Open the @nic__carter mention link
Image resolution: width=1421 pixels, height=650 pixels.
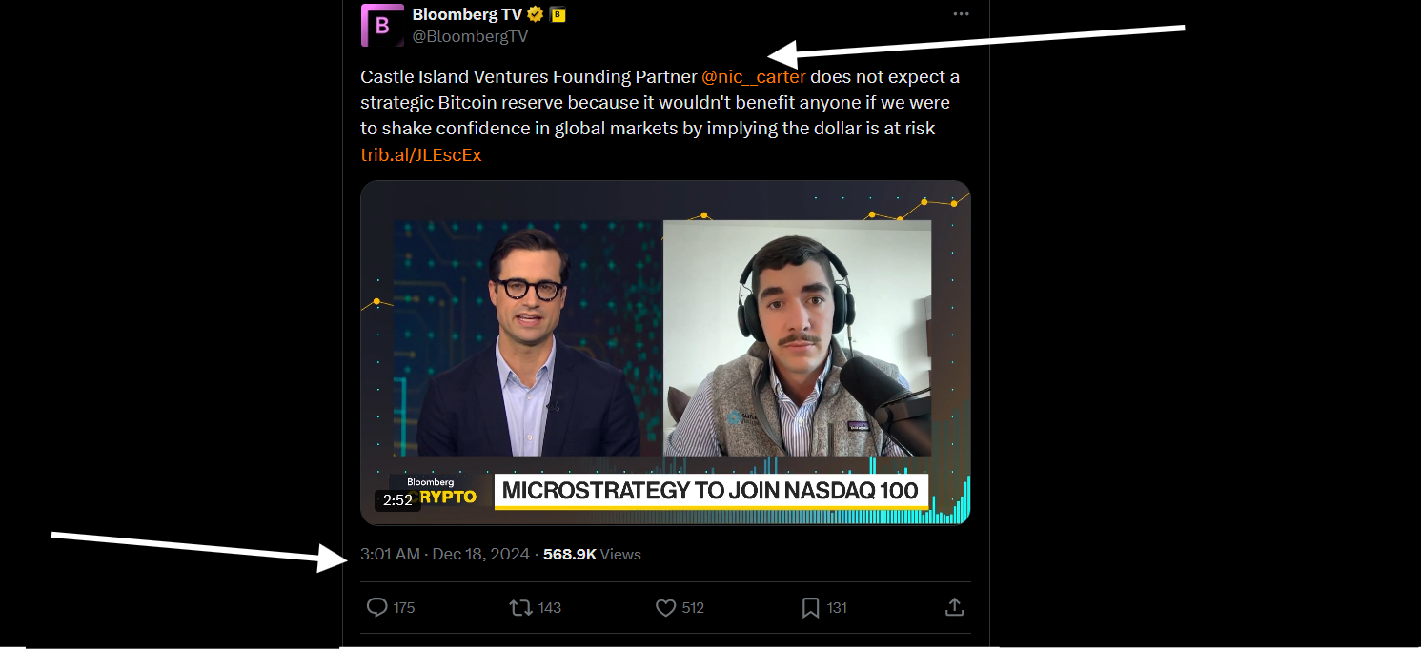(x=754, y=77)
